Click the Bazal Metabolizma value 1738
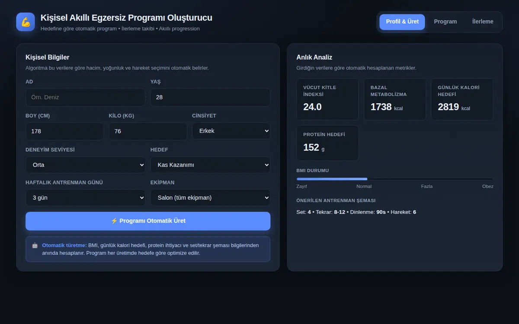519x324 pixels. pyautogui.click(x=381, y=107)
